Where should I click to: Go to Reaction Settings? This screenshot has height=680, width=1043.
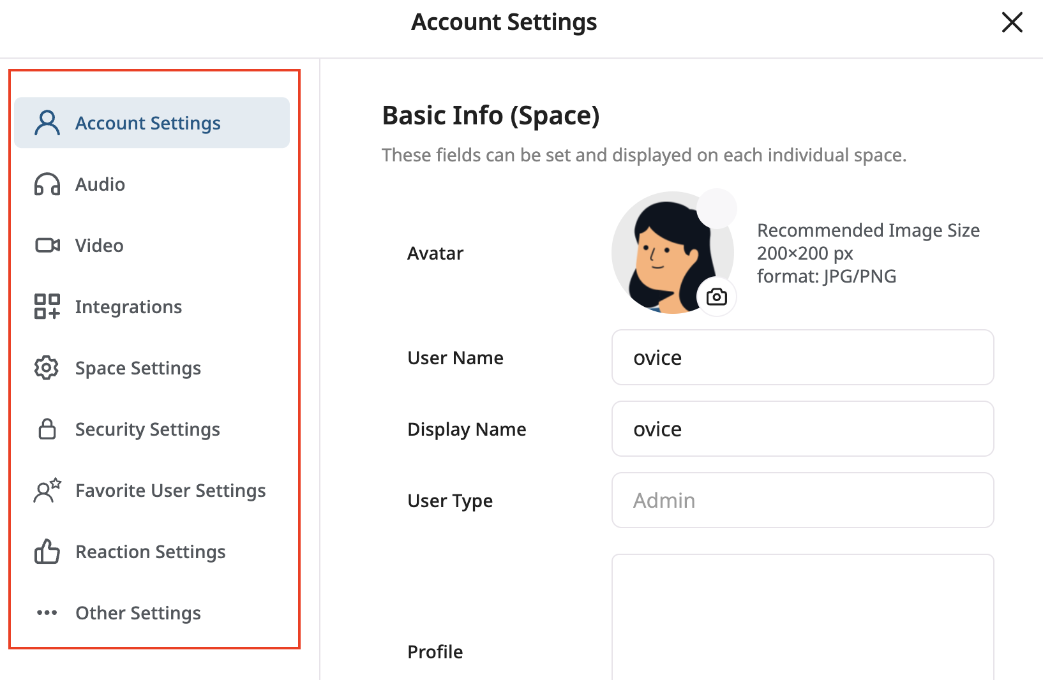tap(151, 551)
